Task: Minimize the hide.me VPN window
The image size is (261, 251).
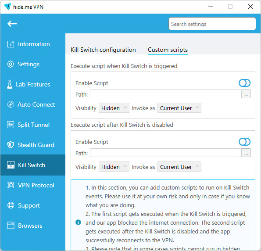Action: point(211,7)
